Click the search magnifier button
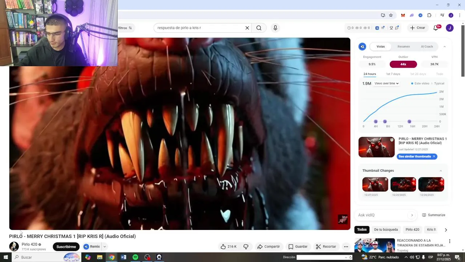This screenshot has height=262, width=465. (x=259, y=28)
